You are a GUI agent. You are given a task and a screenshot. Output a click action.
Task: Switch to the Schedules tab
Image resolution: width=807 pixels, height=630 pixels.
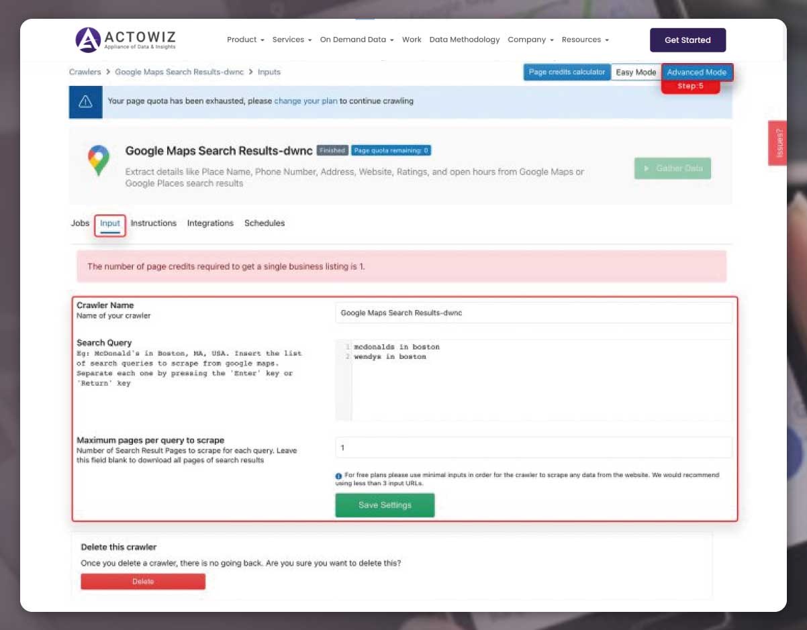click(x=265, y=223)
